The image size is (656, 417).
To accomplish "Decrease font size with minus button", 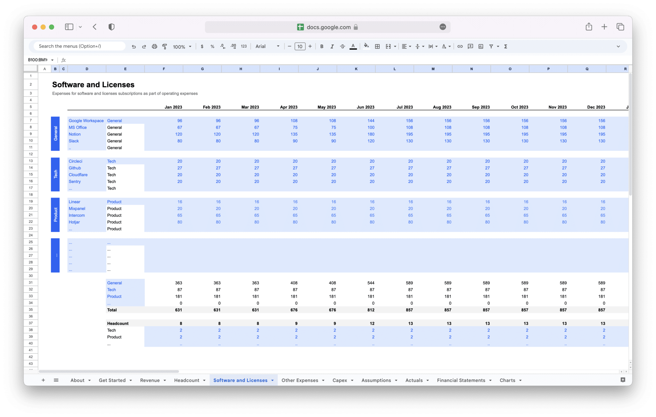I will pos(290,46).
